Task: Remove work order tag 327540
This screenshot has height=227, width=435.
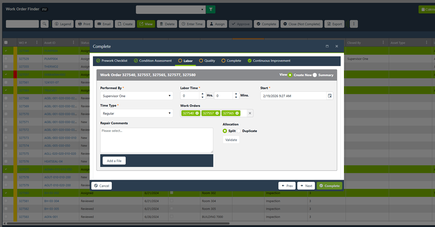Action: 197,113
